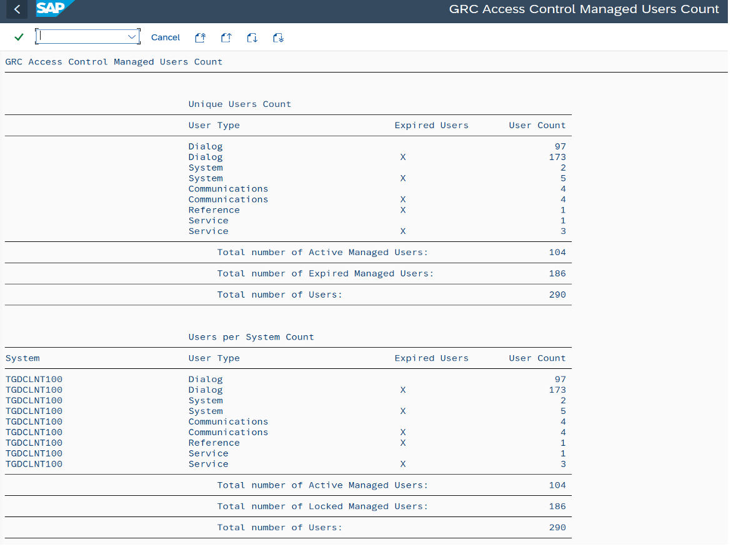Select the 'Users per System Count' heading
The image size is (731, 549).
pos(251,337)
